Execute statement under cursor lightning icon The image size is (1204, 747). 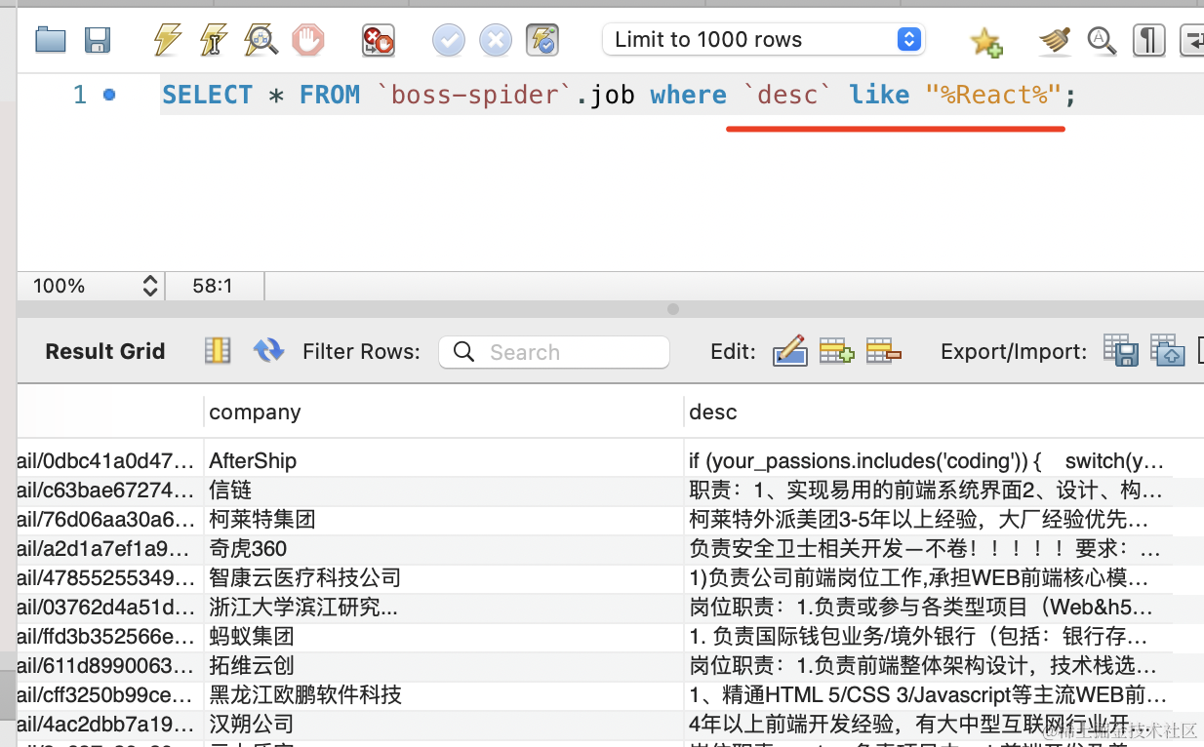[x=214, y=40]
